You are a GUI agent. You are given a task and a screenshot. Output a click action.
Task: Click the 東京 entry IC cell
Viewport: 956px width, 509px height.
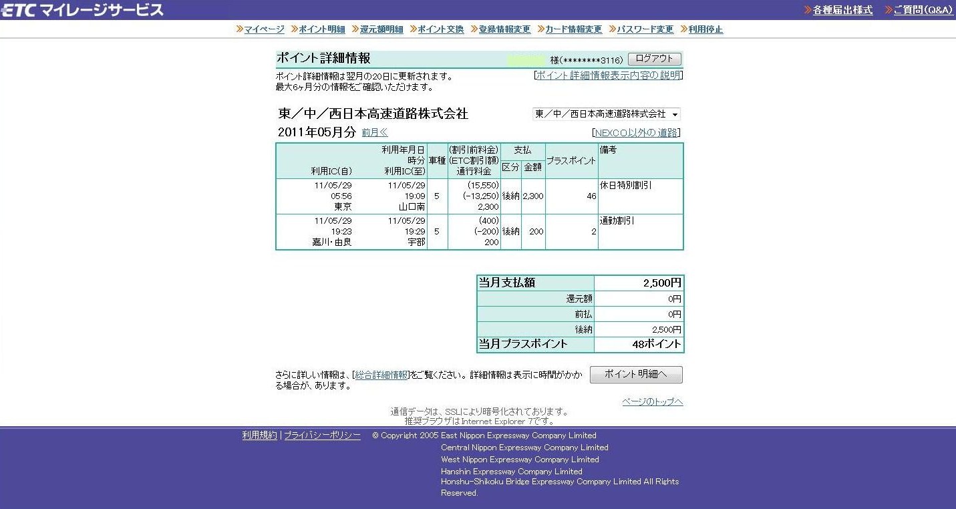tap(343, 207)
